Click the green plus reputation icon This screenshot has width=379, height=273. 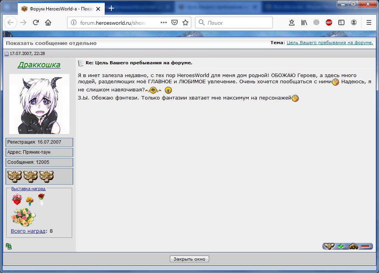click(x=341, y=246)
